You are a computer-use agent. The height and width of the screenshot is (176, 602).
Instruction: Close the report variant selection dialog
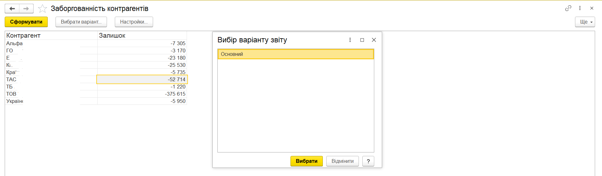click(x=374, y=40)
